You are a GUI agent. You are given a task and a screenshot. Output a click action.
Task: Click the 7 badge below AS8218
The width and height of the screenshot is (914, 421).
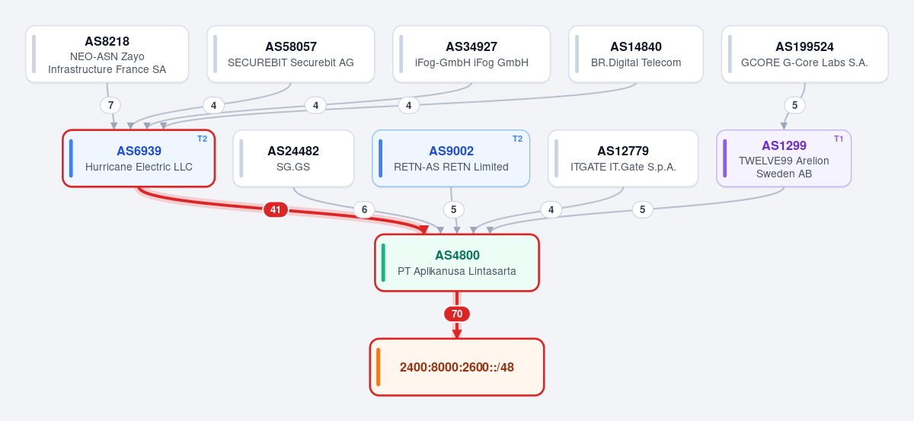(x=110, y=105)
